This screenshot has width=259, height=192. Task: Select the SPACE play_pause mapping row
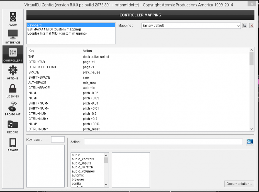pyautogui.click(x=138, y=72)
